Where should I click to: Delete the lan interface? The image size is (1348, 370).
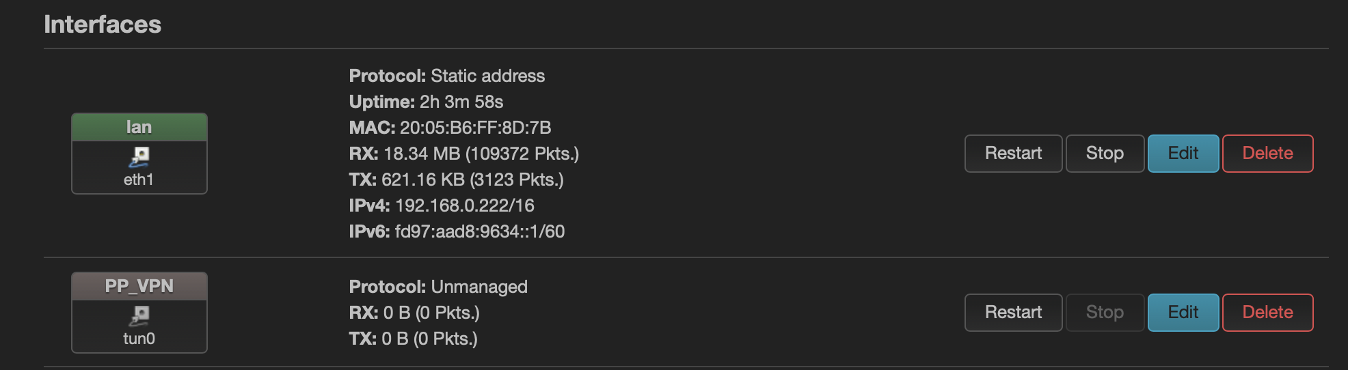1267,154
